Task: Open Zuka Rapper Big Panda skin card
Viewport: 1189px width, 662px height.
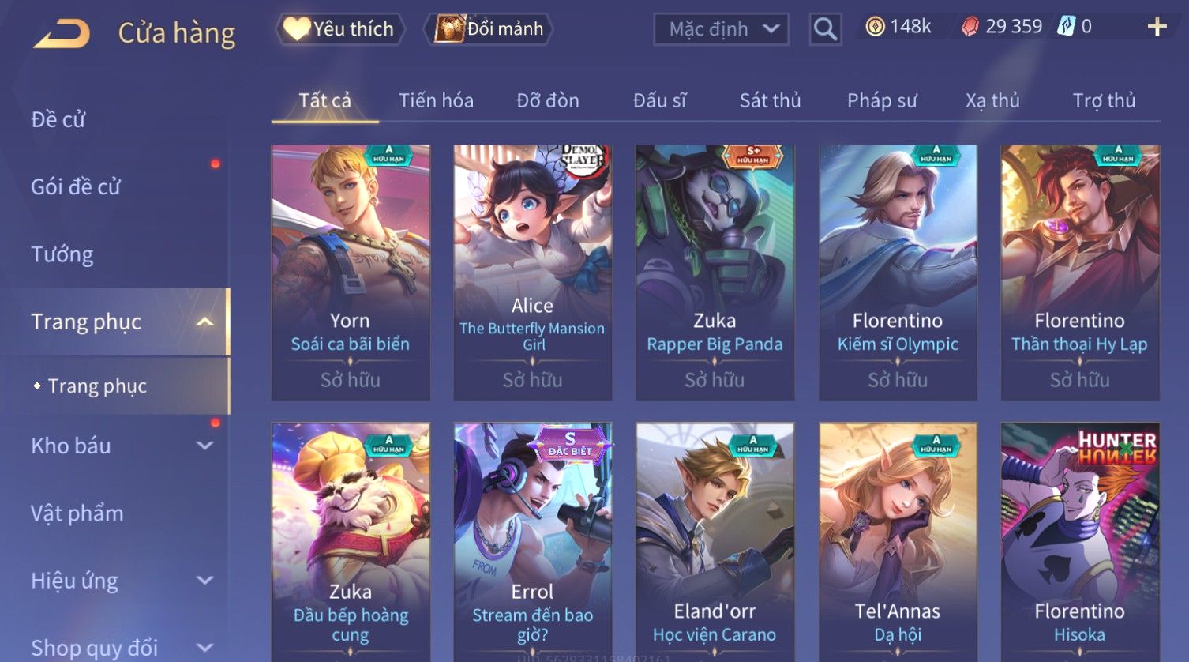Action: [715, 273]
